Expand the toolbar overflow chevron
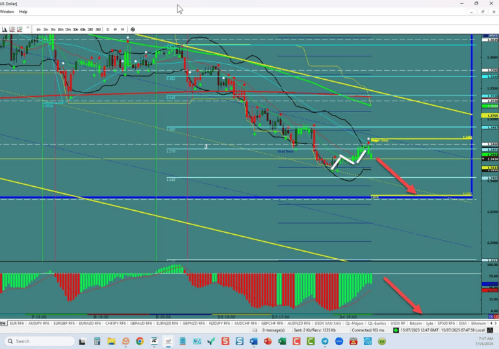 point(28,28)
